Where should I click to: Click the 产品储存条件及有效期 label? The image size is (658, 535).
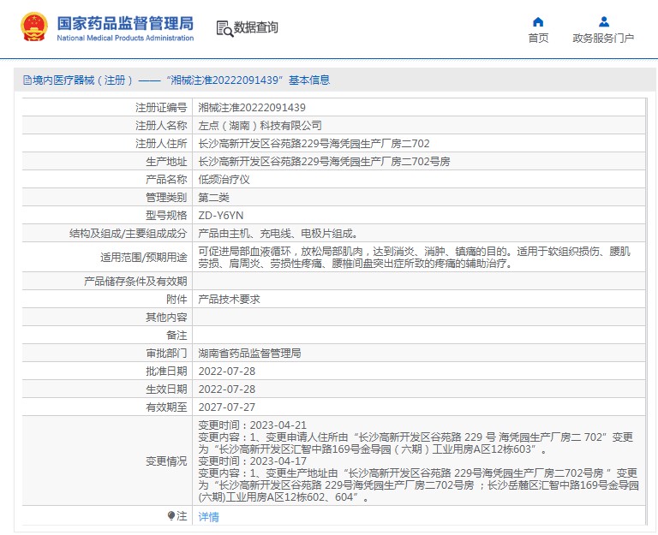tap(135, 282)
